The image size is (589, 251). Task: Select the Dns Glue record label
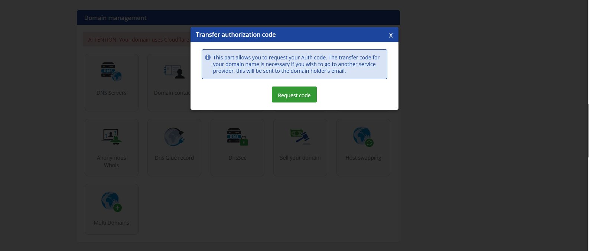[x=174, y=158]
